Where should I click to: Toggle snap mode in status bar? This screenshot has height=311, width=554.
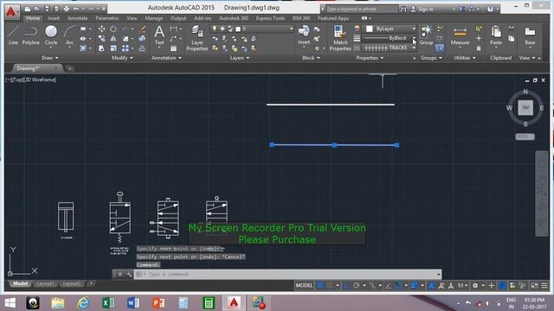(x=330, y=285)
